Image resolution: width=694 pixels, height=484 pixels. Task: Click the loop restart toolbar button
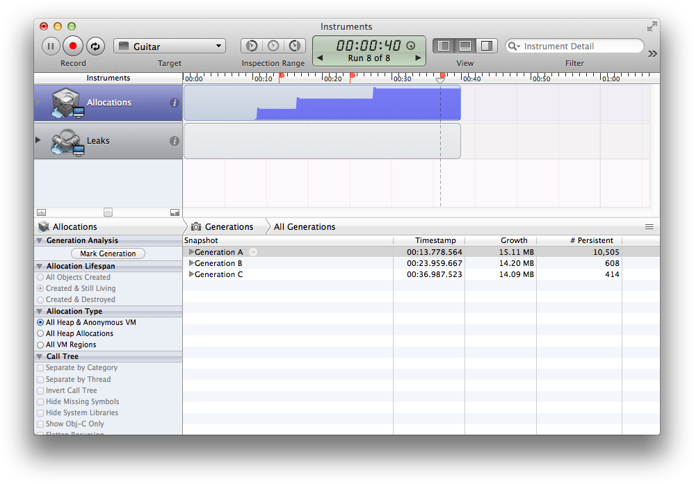[x=95, y=46]
